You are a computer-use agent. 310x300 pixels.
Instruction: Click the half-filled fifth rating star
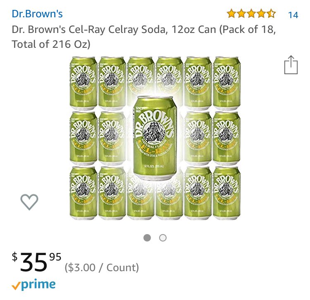click(x=271, y=14)
